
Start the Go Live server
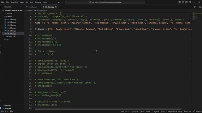click(x=187, y=112)
